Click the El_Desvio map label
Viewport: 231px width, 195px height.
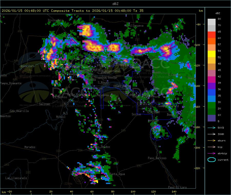click(x=60, y=97)
